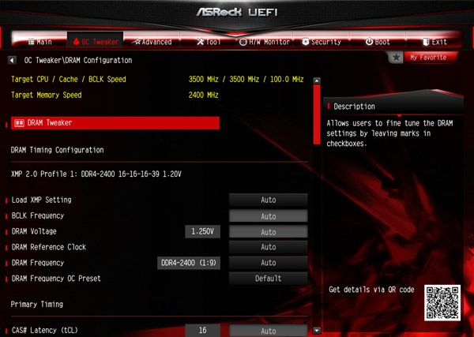Click the OC Tweaker\DRAM Configuration breadcrumb

78,60
